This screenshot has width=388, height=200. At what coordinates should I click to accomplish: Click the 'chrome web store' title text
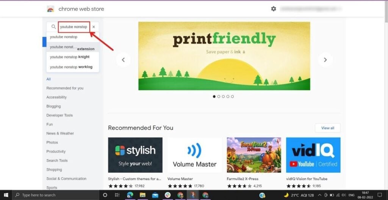(x=81, y=9)
